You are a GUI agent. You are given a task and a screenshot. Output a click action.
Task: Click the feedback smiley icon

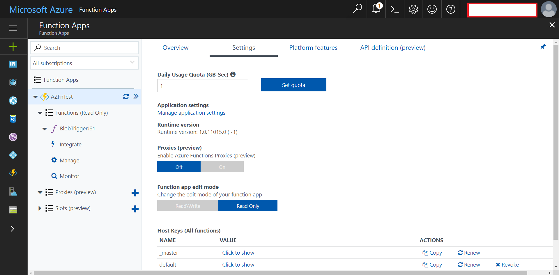click(x=432, y=9)
